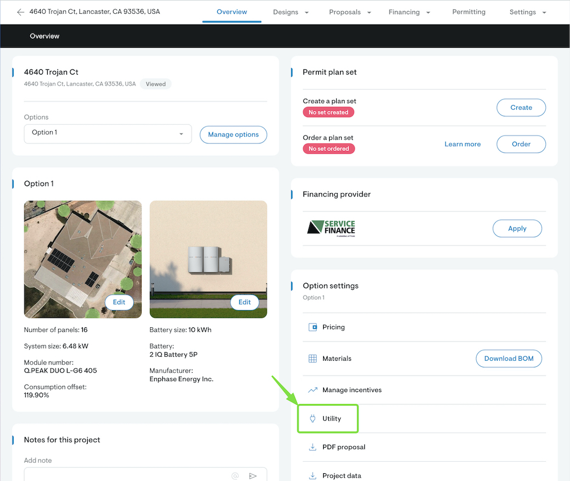
Task: Click the PDF proposal download icon
Action: pos(313,447)
